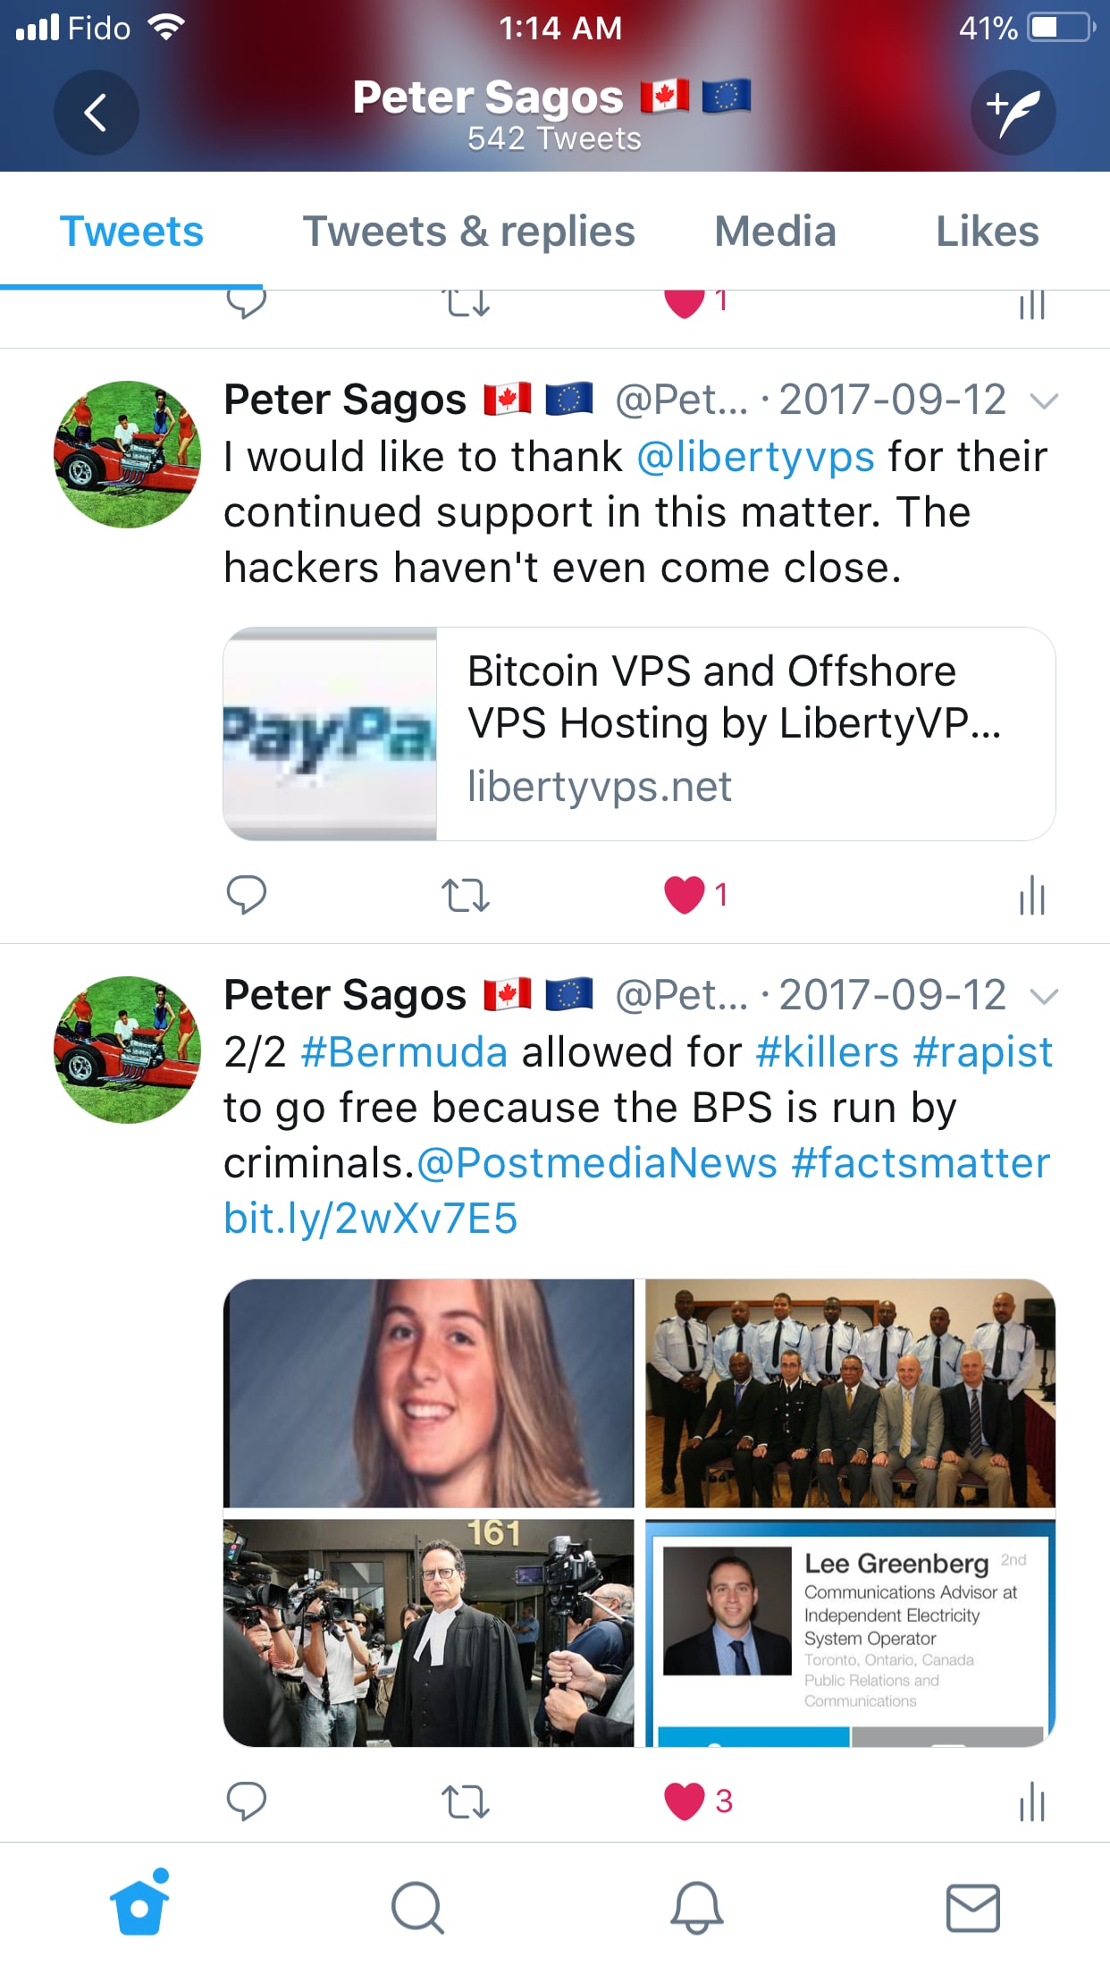Open the Likes tab
1110x1974 pixels.
click(988, 232)
